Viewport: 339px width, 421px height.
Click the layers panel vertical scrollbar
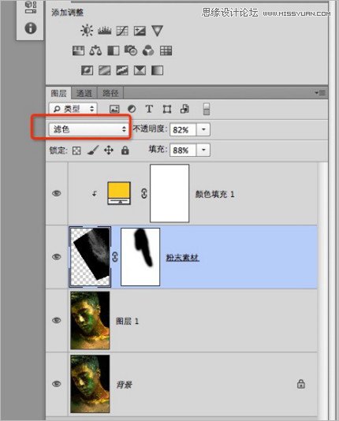323,289
